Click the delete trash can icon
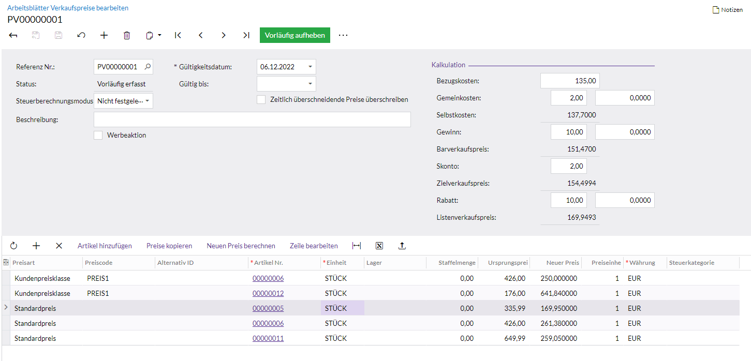 tap(127, 35)
